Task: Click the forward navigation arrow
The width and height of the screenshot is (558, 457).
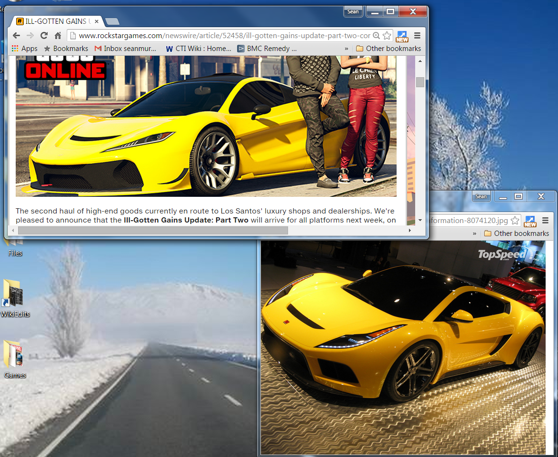Action: 30,36
